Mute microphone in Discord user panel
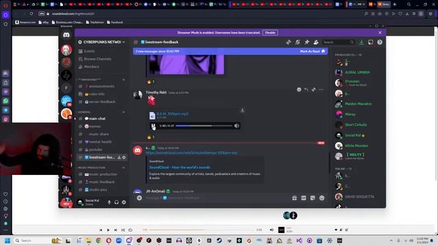Screen dimensions: 438x246 point(109,202)
